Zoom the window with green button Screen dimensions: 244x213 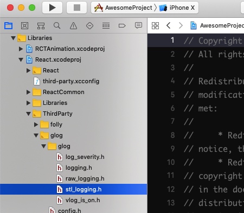(32, 8)
